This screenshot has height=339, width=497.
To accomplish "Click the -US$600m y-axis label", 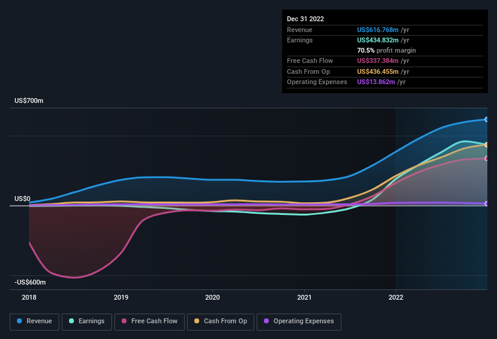I will click(x=30, y=282).
